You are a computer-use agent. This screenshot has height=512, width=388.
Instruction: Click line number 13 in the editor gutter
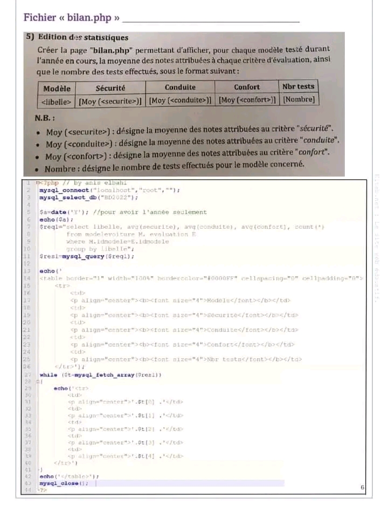point(27,270)
